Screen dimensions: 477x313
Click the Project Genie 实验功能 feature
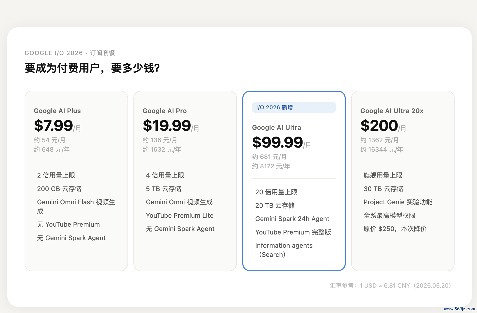click(x=398, y=202)
